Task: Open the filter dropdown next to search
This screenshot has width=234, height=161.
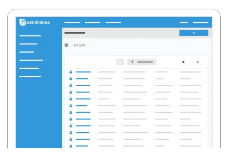Action: click(x=142, y=62)
